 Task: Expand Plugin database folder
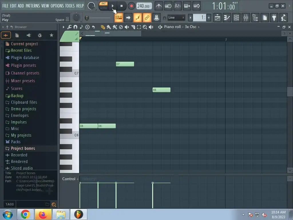25,58
